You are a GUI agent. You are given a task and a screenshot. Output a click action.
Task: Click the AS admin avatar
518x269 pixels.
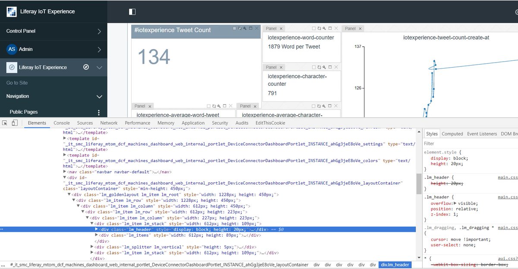coord(12,49)
